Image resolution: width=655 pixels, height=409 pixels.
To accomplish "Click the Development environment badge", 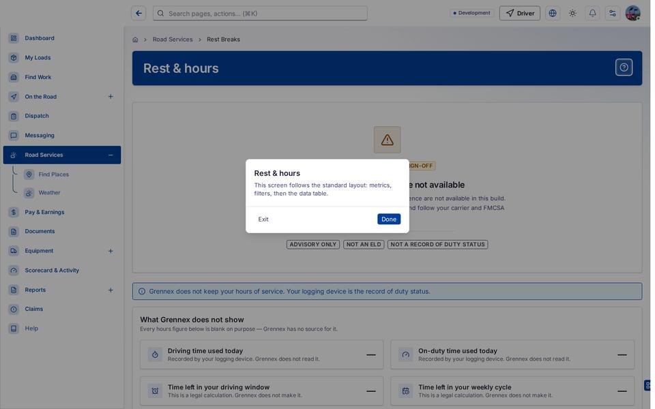I will coord(471,13).
